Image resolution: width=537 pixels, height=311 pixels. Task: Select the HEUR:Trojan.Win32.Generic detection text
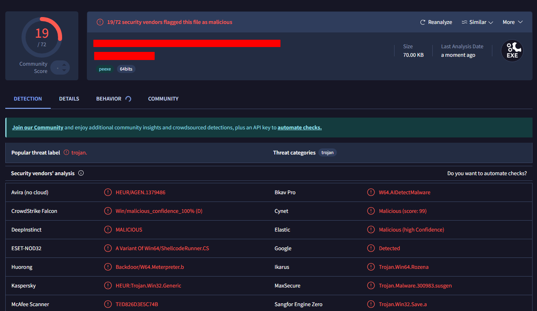coord(149,285)
